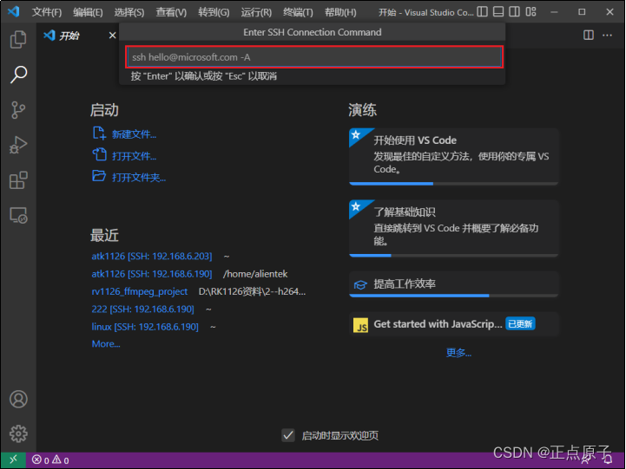Open recent linux [SSH: 192.168.6.190]
The width and height of the screenshot is (626, 469).
(x=145, y=327)
